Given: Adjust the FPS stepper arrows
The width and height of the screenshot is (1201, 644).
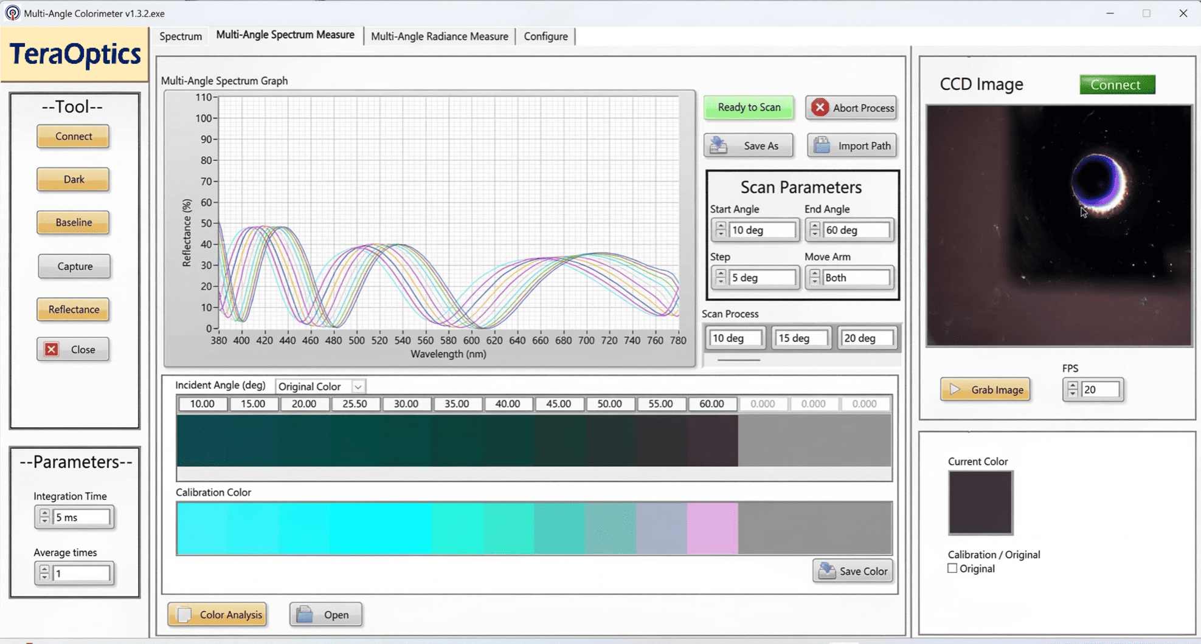Looking at the screenshot, I should click(1073, 389).
